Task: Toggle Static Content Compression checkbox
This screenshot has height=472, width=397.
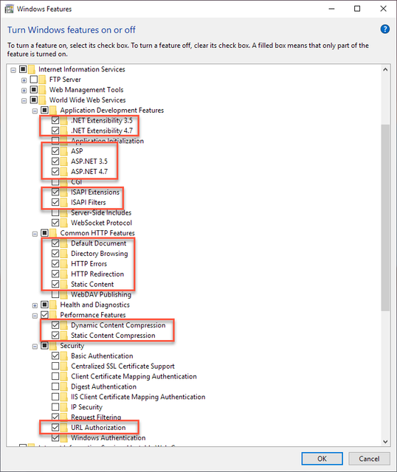Action: tap(55, 336)
